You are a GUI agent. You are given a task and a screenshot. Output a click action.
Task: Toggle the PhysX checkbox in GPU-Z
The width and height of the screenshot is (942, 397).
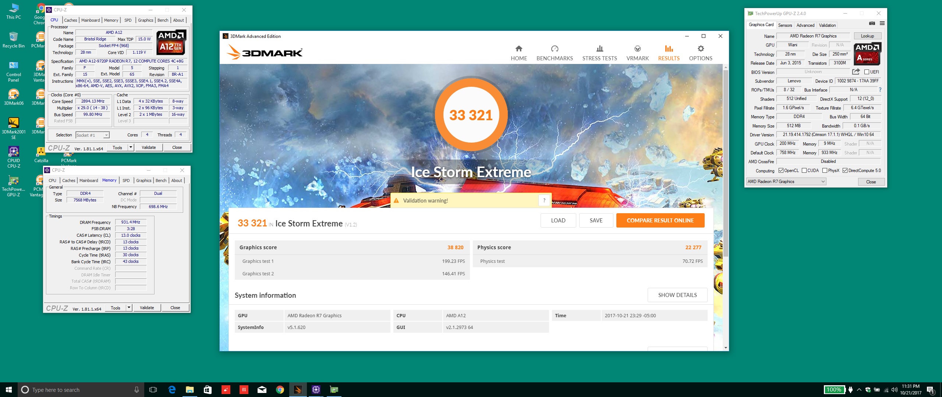point(825,171)
